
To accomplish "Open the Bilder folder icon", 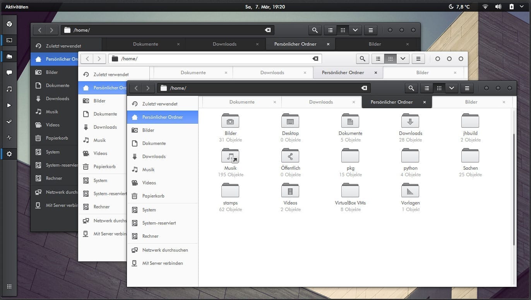I will pyautogui.click(x=230, y=121).
